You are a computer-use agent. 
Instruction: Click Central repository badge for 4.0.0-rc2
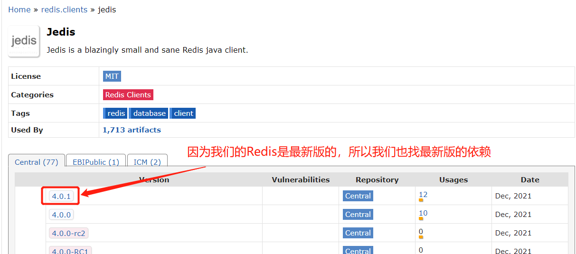click(x=358, y=233)
